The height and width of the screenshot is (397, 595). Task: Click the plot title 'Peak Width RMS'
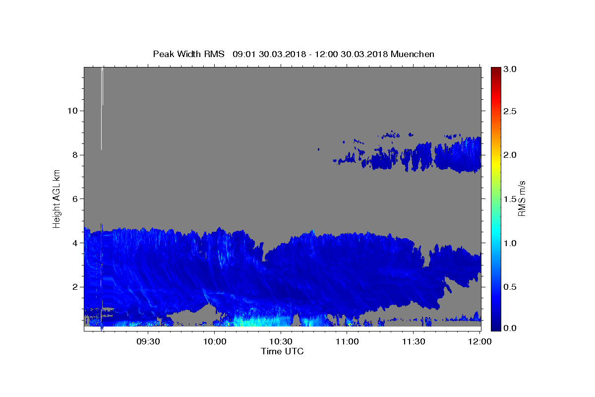(x=188, y=54)
